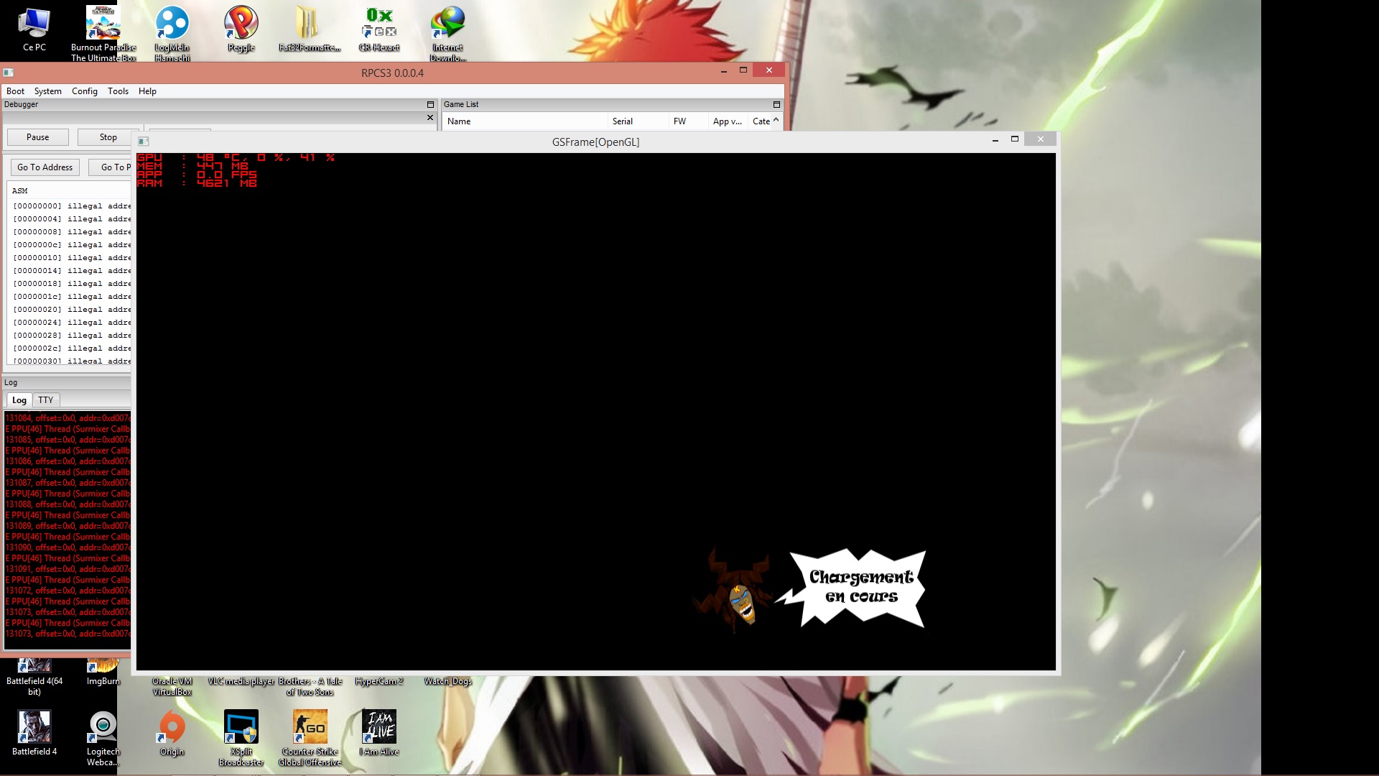The height and width of the screenshot is (776, 1379).
Task: Click the Stop emulation button
Action: pos(108,137)
